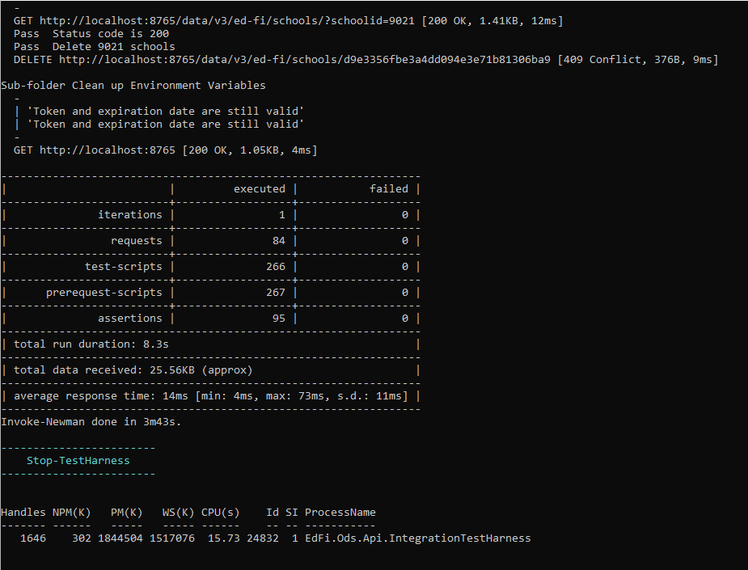Click the 'NPM(K)' column header

(x=71, y=513)
